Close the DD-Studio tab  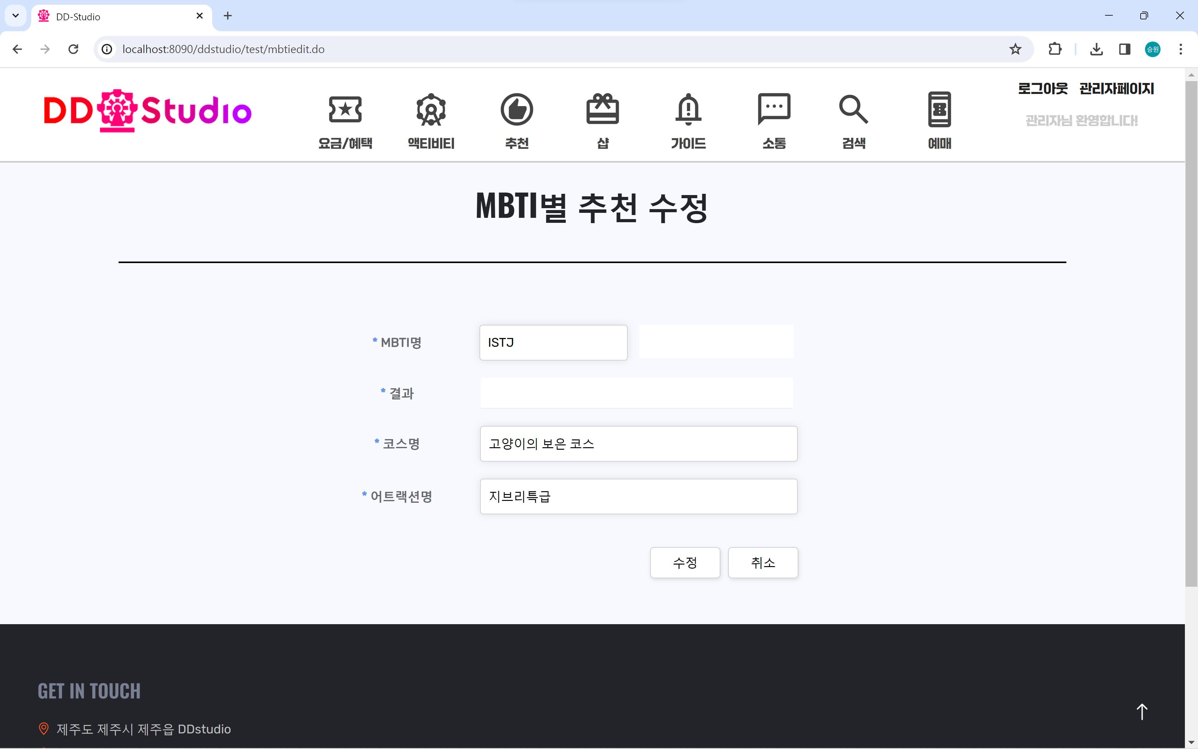coord(199,16)
